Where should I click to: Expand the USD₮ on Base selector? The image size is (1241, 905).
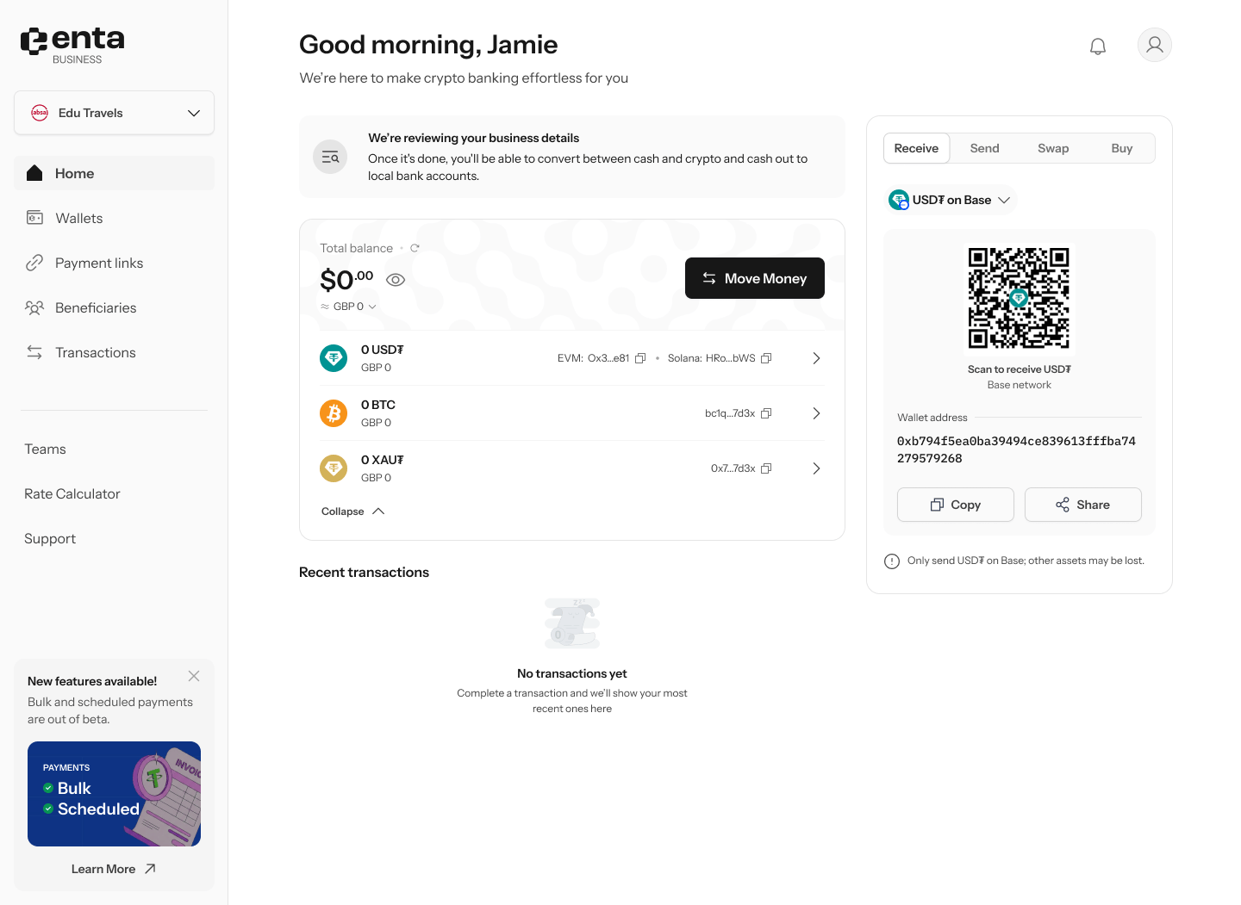950,200
